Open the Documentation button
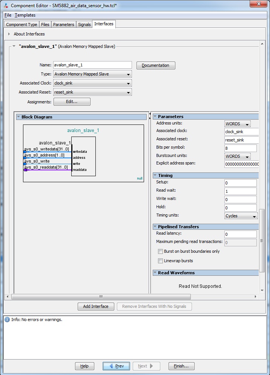Screen dimensions: 270x375 coord(156,65)
